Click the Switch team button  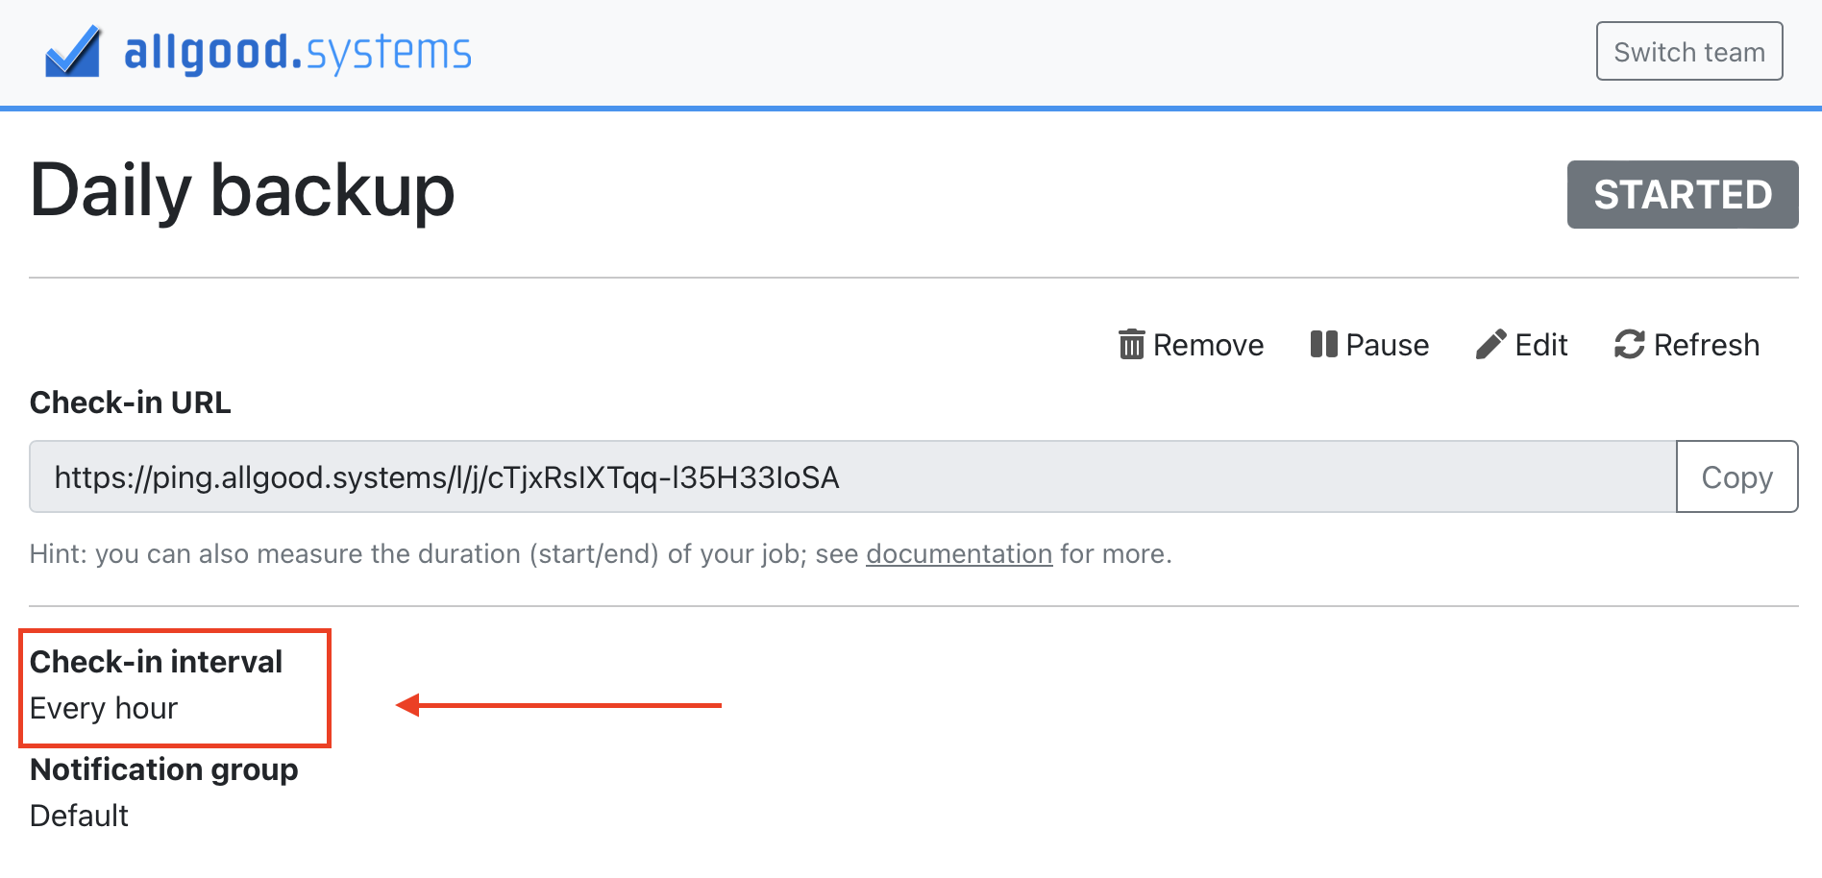coord(1689,51)
